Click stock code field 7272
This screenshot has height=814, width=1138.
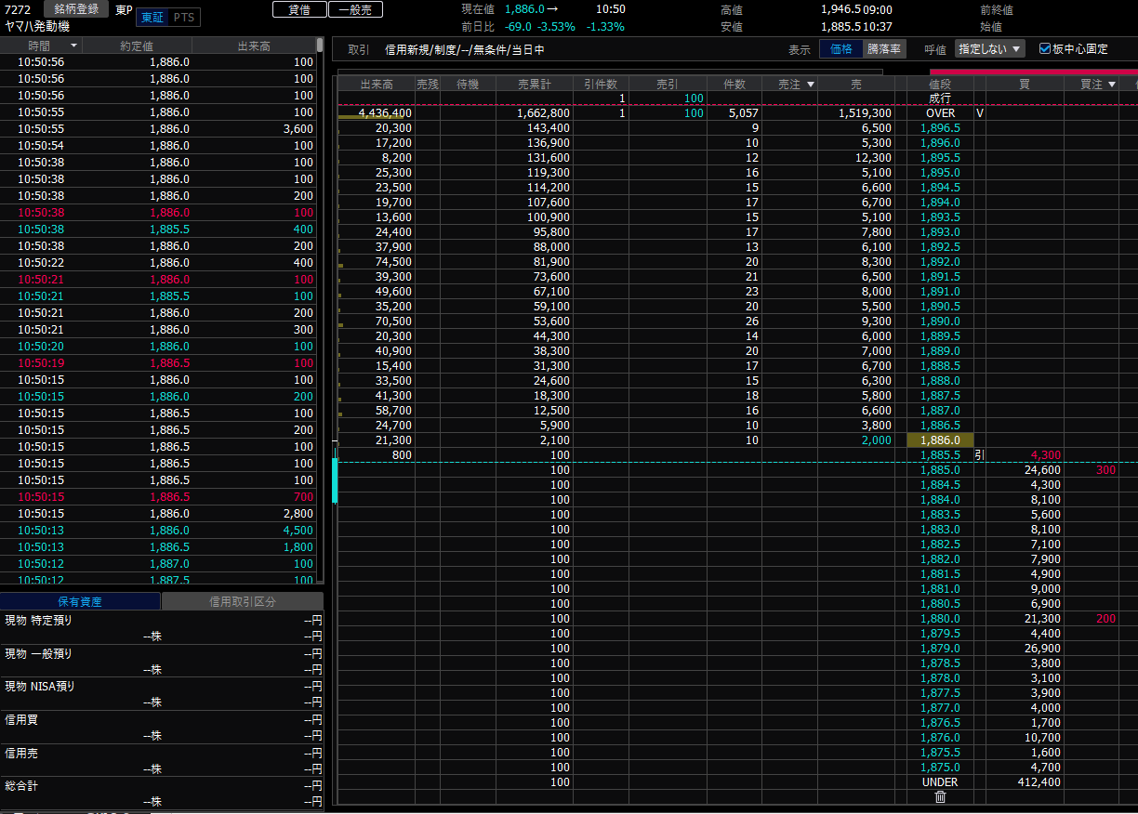click(19, 9)
